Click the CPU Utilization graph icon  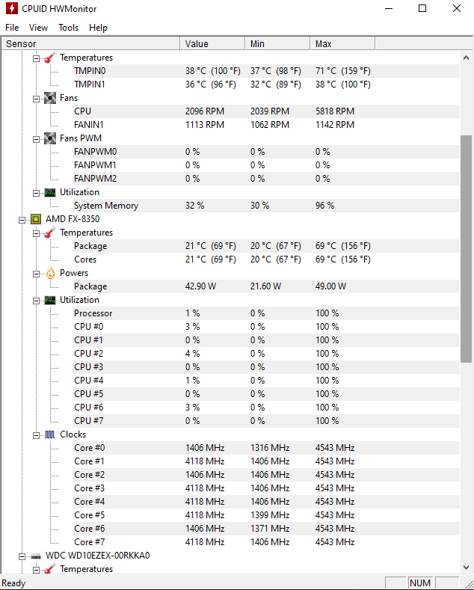pos(50,300)
